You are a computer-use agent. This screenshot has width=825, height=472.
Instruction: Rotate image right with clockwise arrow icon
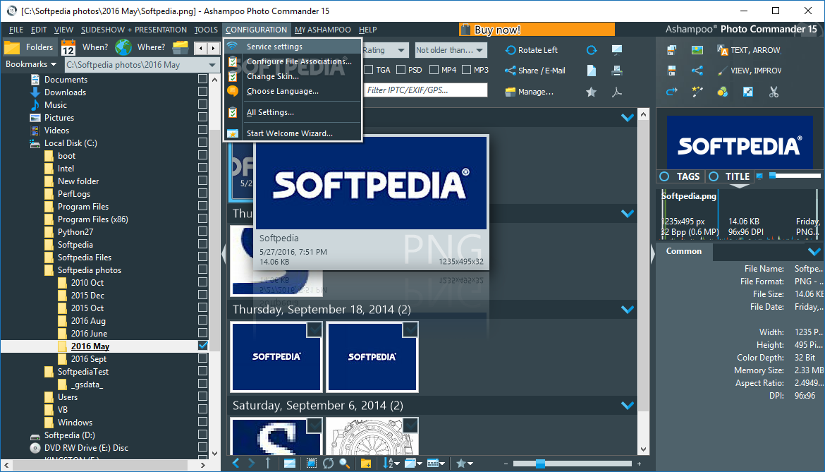pyautogui.click(x=592, y=50)
